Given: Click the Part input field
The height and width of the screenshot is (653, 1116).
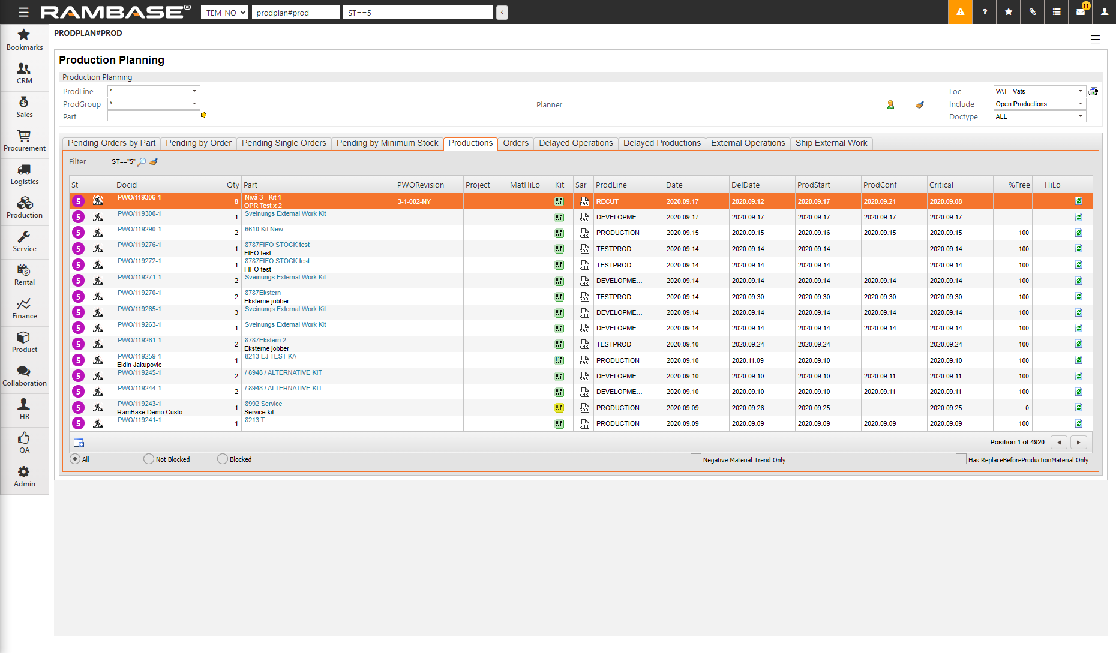Looking at the screenshot, I should 154,116.
